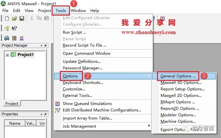221x138 pixels.
Task: Open the Help menu
Action: [95, 11]
